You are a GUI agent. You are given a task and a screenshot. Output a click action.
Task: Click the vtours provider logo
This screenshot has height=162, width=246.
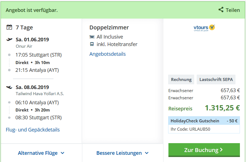204,28
